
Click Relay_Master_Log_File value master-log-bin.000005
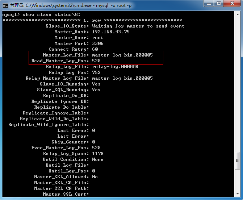[x=122, y=78]
